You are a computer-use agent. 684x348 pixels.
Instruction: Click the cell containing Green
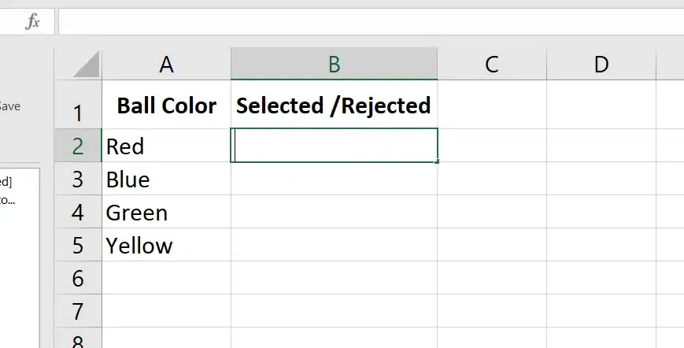pyautogui.click(x=166, y=213)
